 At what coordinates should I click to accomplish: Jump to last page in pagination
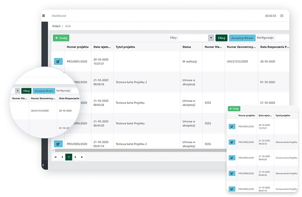(82, 156)
